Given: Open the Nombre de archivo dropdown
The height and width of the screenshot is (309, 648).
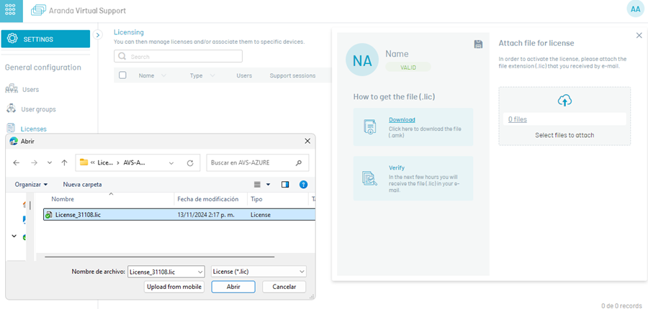Looking at the screenshot, I should click(200, 272).
